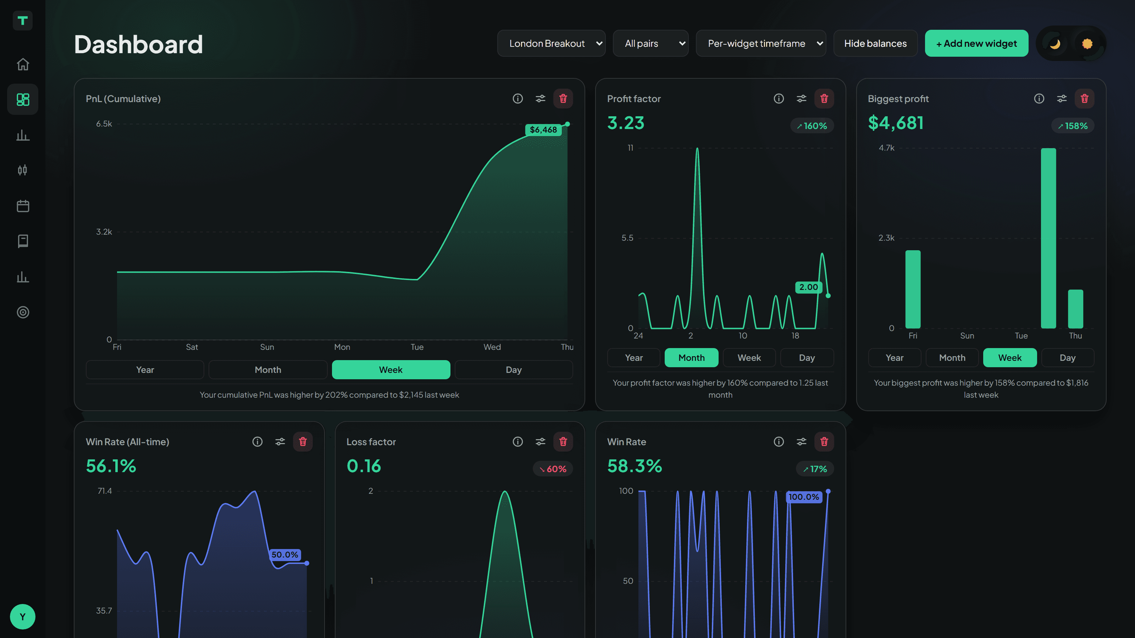Click the Fri bar in Biggest profit chart
1135x638 pixels.
913,289
